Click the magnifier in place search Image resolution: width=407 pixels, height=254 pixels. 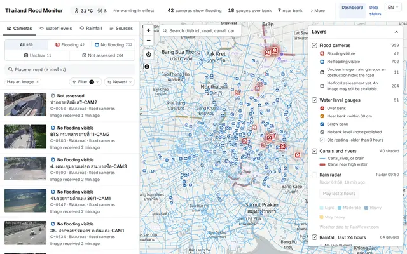coord(10,69)
